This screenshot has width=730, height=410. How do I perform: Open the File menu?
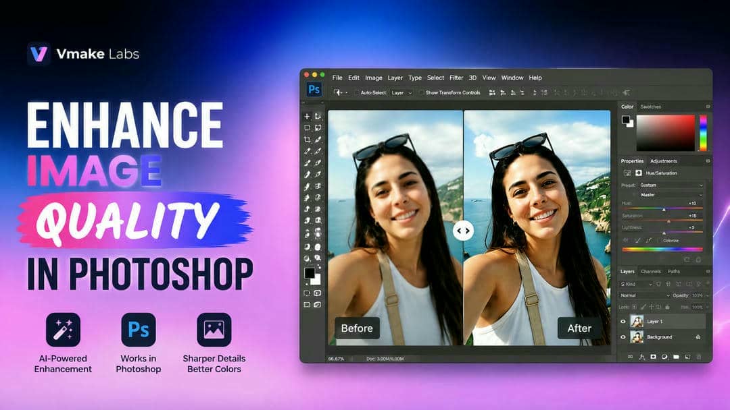tap(337, 78)
